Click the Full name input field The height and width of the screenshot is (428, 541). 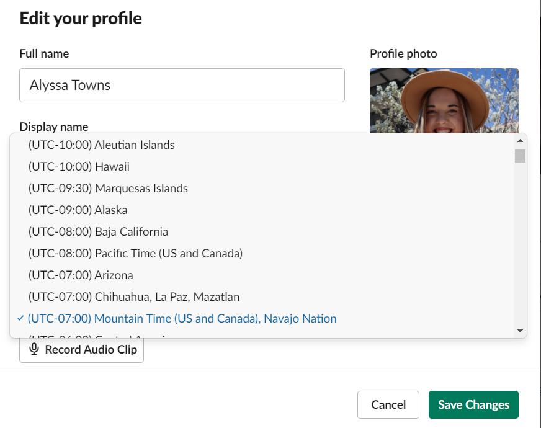pos(182,85)
